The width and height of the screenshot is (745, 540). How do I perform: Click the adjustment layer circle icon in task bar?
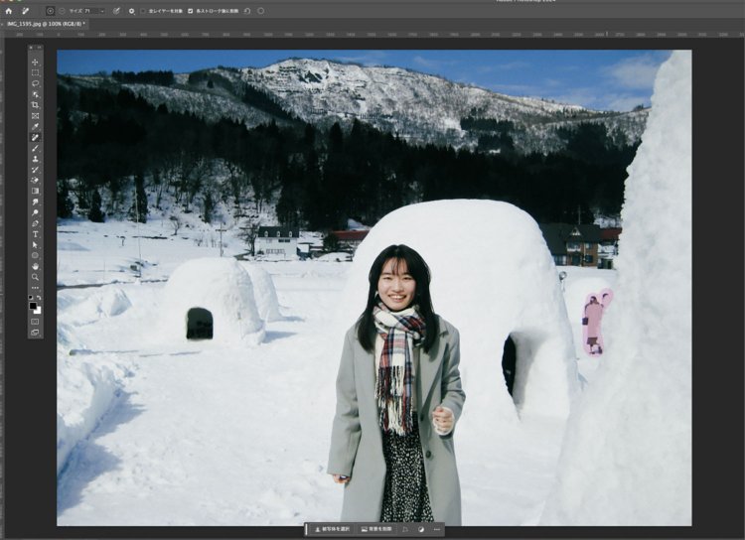pyautogui.click(x=421, y=529)
